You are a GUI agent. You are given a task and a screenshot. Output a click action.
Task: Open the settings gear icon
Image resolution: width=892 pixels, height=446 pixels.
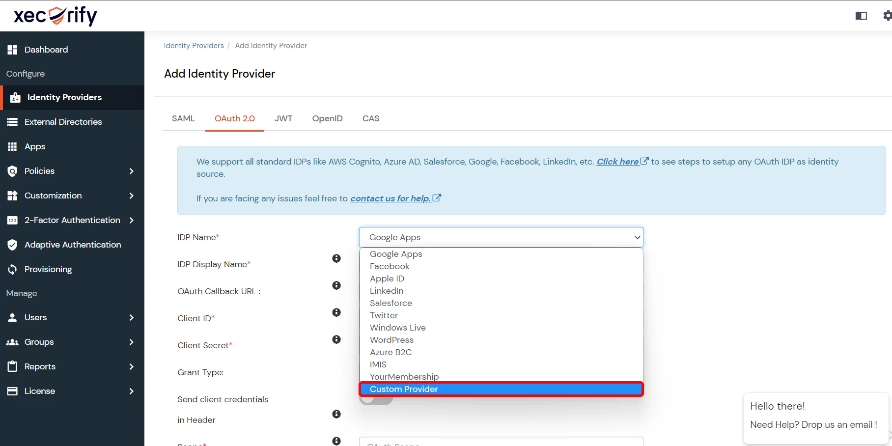[888, 16]
